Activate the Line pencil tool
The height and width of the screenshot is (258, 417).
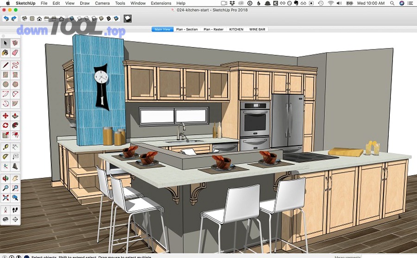6,65
